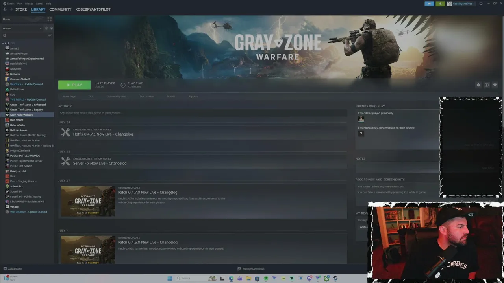Show game info icon

click(x=487, y=85)
